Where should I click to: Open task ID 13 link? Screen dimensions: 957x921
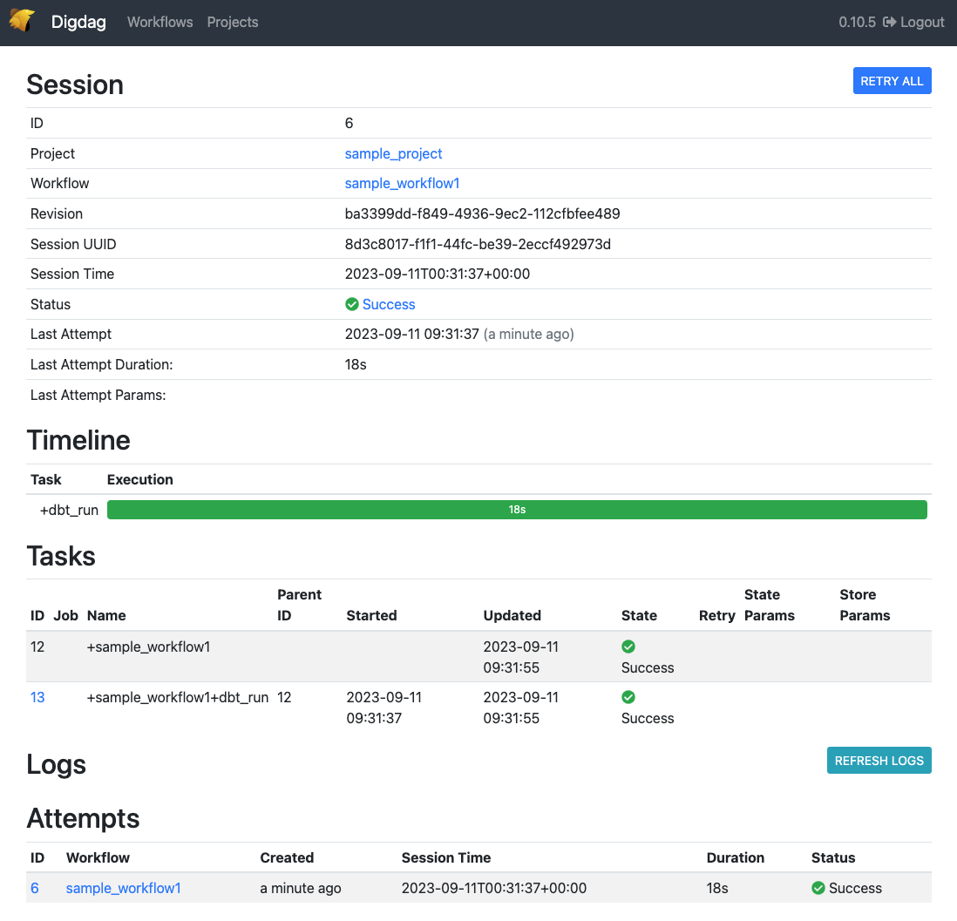(37, 697)
